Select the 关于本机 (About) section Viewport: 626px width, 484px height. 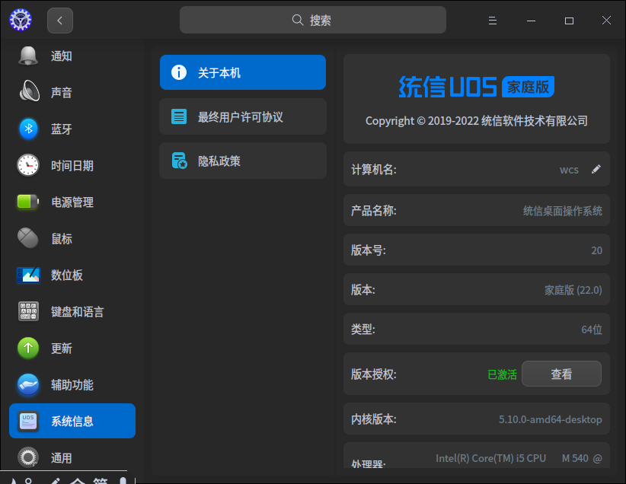click(x=242, y=72)
